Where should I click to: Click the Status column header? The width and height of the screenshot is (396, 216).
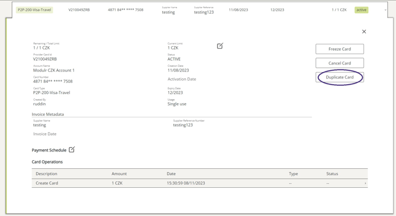pyautogui.click(x=332, y=174)
